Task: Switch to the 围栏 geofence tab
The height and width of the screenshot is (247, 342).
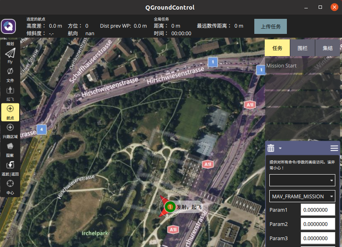Action: (x=302, y=48)
